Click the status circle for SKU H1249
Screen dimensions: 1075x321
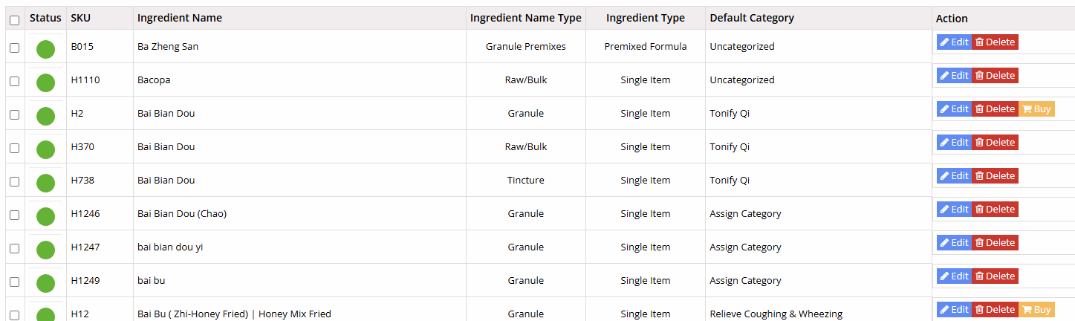[x=45, y=284]
